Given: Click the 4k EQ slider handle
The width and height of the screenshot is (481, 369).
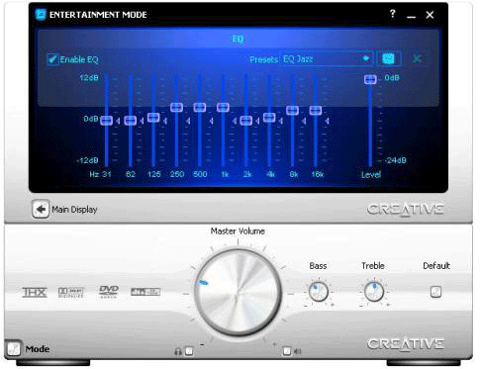Looking at the screenshot, I should point(269,118).
